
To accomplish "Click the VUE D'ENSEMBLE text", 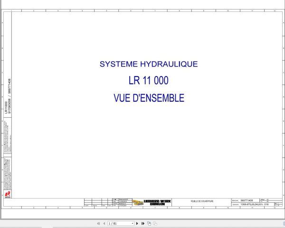I will click(x=149, y=98).
